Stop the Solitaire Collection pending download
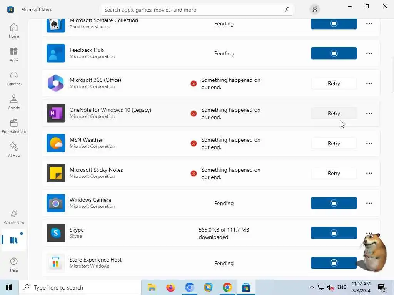 (334, 24)
